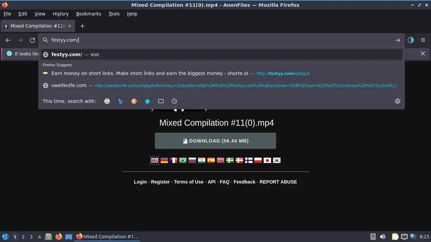This screenshot has width=431, height=242.
Task: Search with the DuckDuckGo icon
Action: (x=134, y=101)
